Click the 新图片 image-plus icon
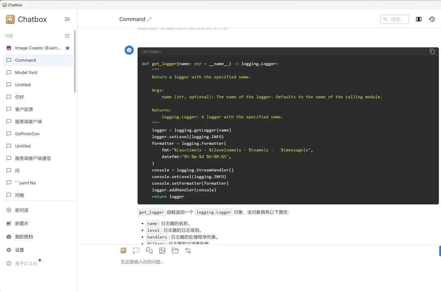 [x=9, y=224]
